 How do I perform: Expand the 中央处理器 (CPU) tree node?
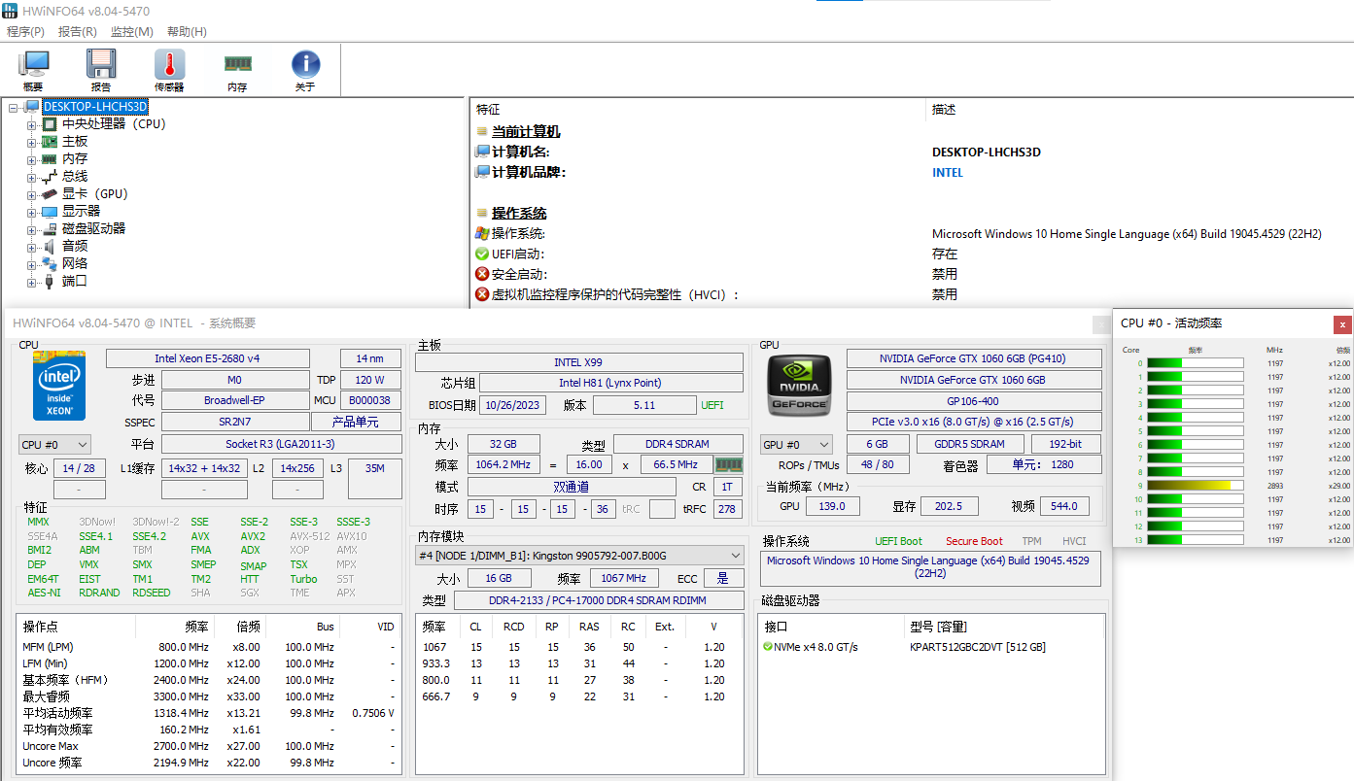[x=32, y=123]
